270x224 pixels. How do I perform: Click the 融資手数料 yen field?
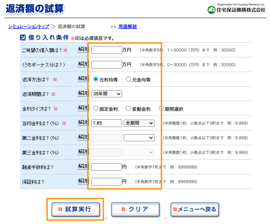[107, 167]
